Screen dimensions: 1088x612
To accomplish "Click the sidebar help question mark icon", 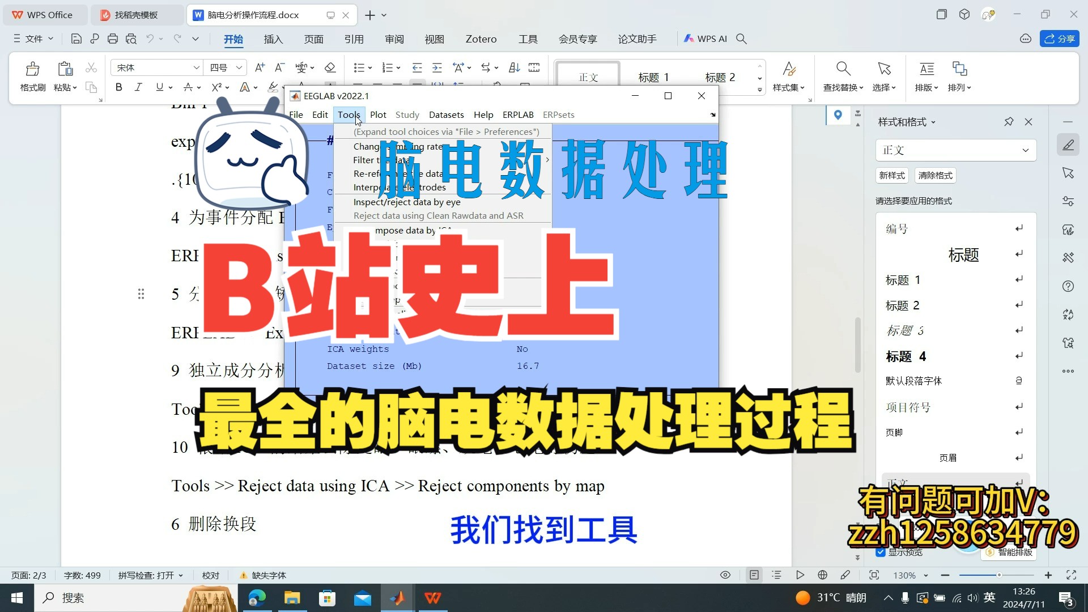I will 1068,286.
